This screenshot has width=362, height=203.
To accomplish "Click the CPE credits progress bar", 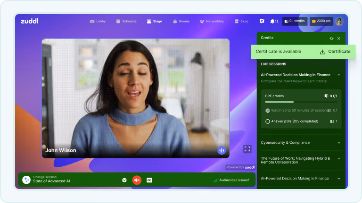I will [x=301, y=101].
